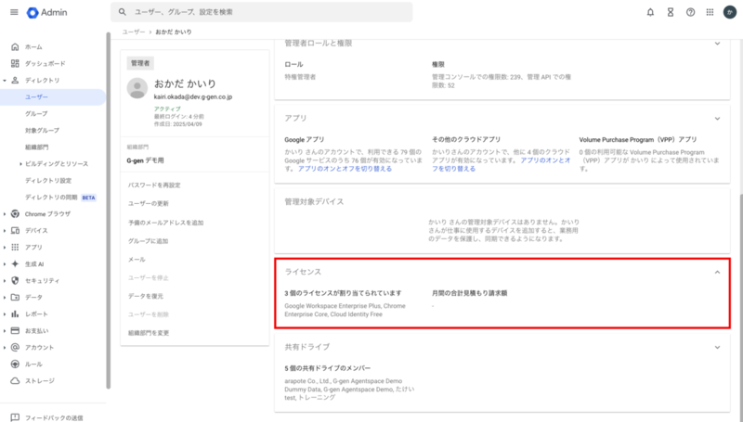Open ディレクトリの同期 BETA item
This screenshot has width=743, height=422.
pos(60,198)
